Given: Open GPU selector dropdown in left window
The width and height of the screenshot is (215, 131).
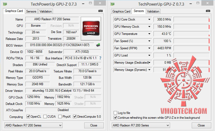Looking at the screenshot, I should point(33,125).
